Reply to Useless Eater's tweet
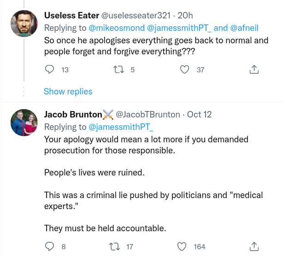The image size is (283, 257). [x=50, y=70]
